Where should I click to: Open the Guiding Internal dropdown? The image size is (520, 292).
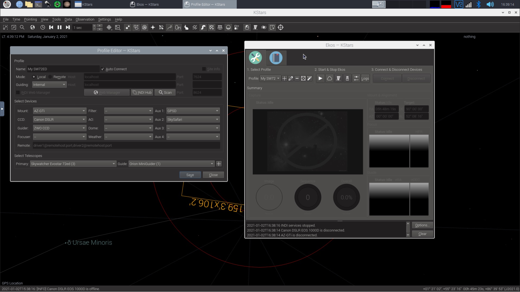[x=49, y=85]
